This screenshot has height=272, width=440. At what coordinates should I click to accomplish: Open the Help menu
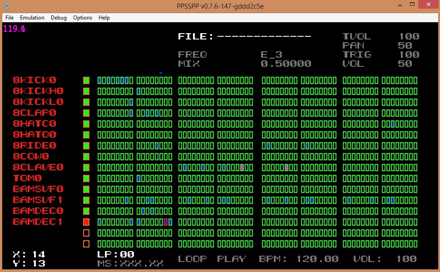click(x=104, y=18)
